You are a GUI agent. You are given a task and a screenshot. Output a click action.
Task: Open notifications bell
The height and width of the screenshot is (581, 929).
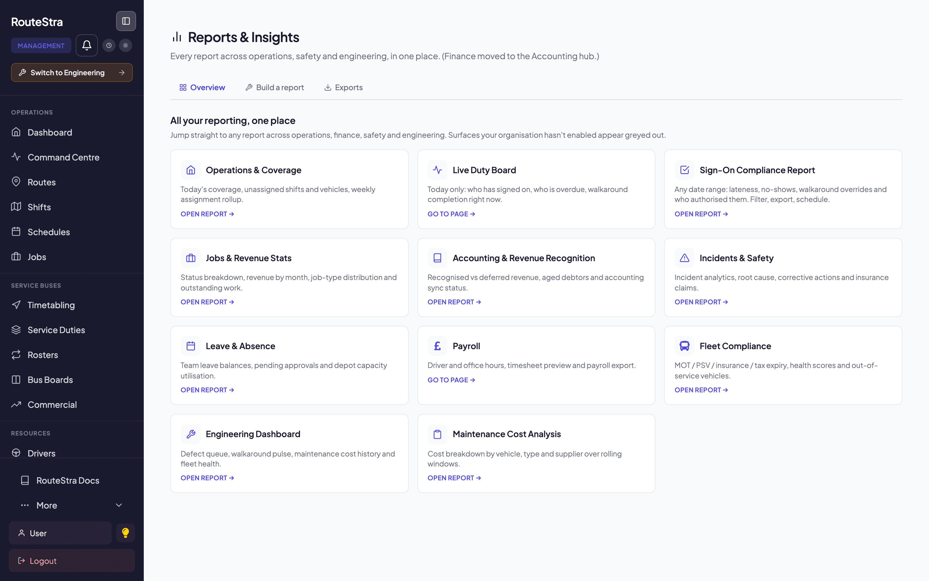pos(87,45)
